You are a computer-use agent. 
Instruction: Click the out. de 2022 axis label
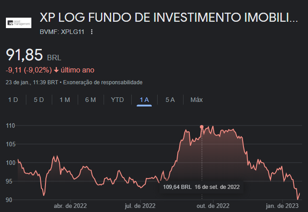pos(213,206)
